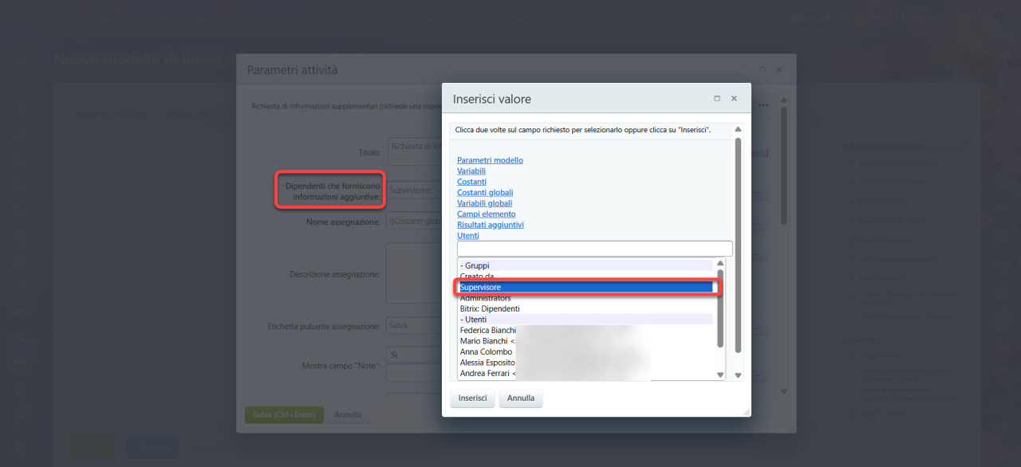Click Inserisci valore dialog scroll down arrow

(738, 375)
